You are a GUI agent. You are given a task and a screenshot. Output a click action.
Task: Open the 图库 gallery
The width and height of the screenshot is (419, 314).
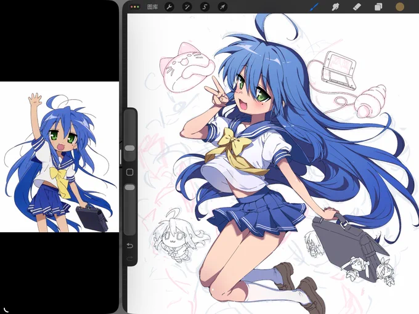152,7
